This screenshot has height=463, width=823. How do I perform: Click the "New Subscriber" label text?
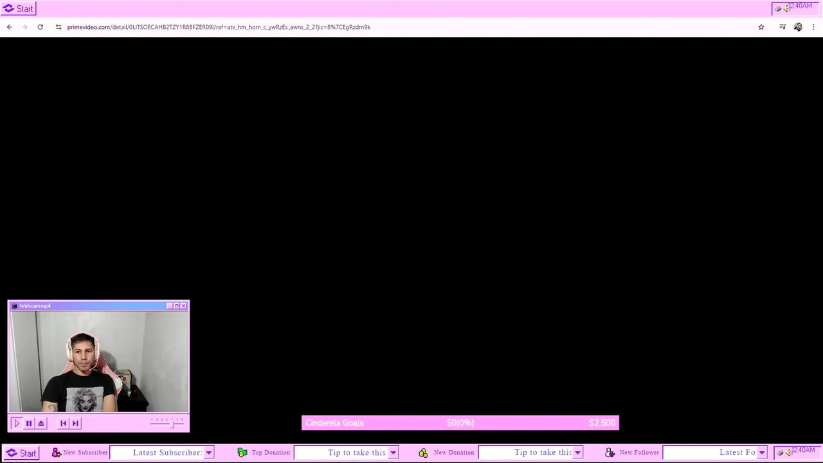(86, 453)
